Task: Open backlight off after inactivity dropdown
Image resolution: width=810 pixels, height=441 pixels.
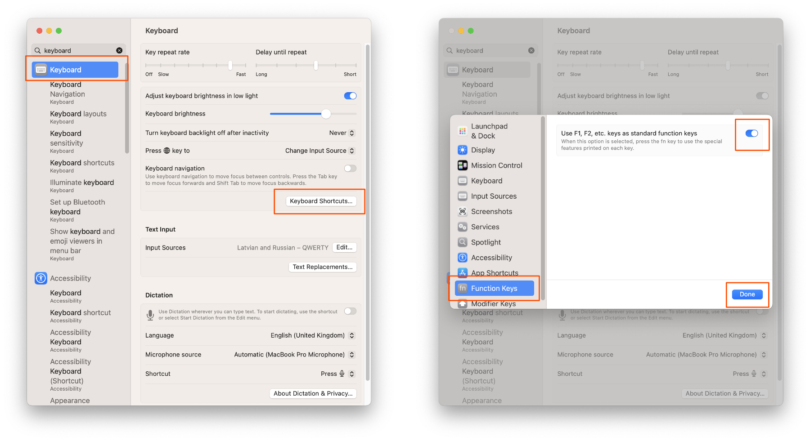Action: point(342,133)
